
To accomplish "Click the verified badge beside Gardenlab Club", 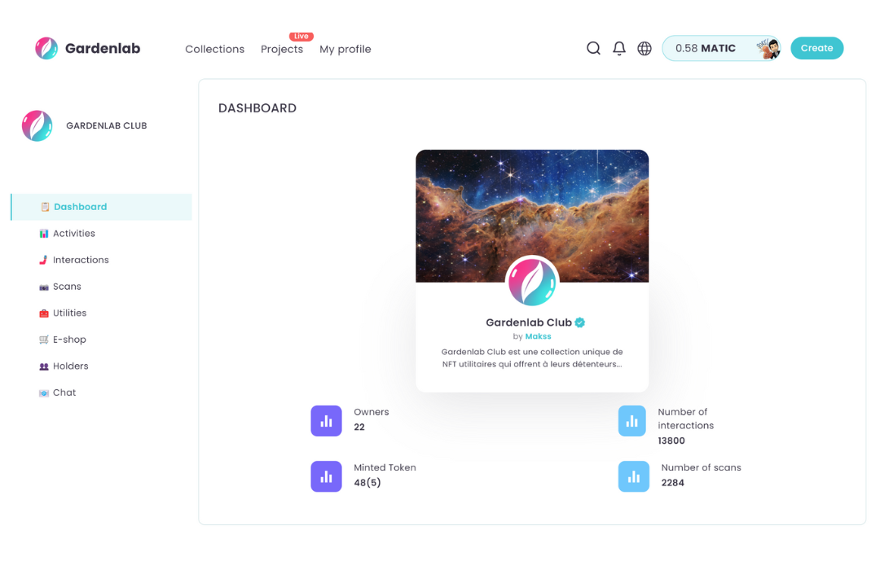I will (x=580, y=322).
